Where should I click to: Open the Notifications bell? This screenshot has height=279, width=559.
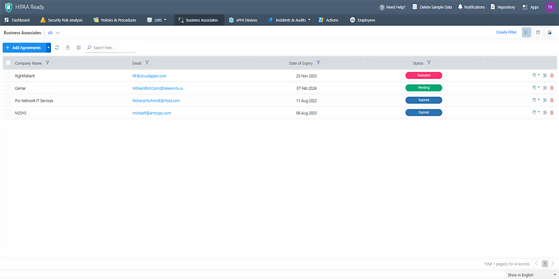tap(472, 6)
